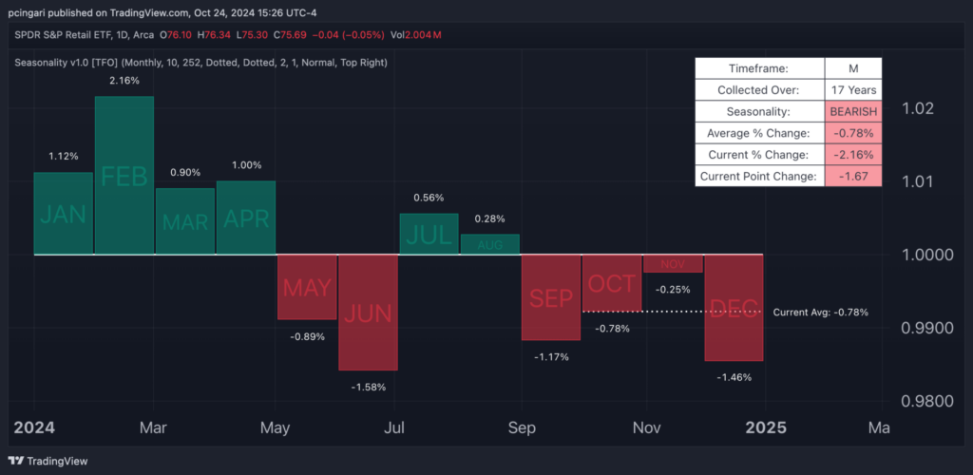
Task: Click the Average % Change value cell
Action: coord(852,132)
